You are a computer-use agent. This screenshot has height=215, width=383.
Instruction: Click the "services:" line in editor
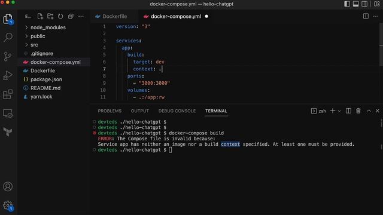(x=129, y=41)
